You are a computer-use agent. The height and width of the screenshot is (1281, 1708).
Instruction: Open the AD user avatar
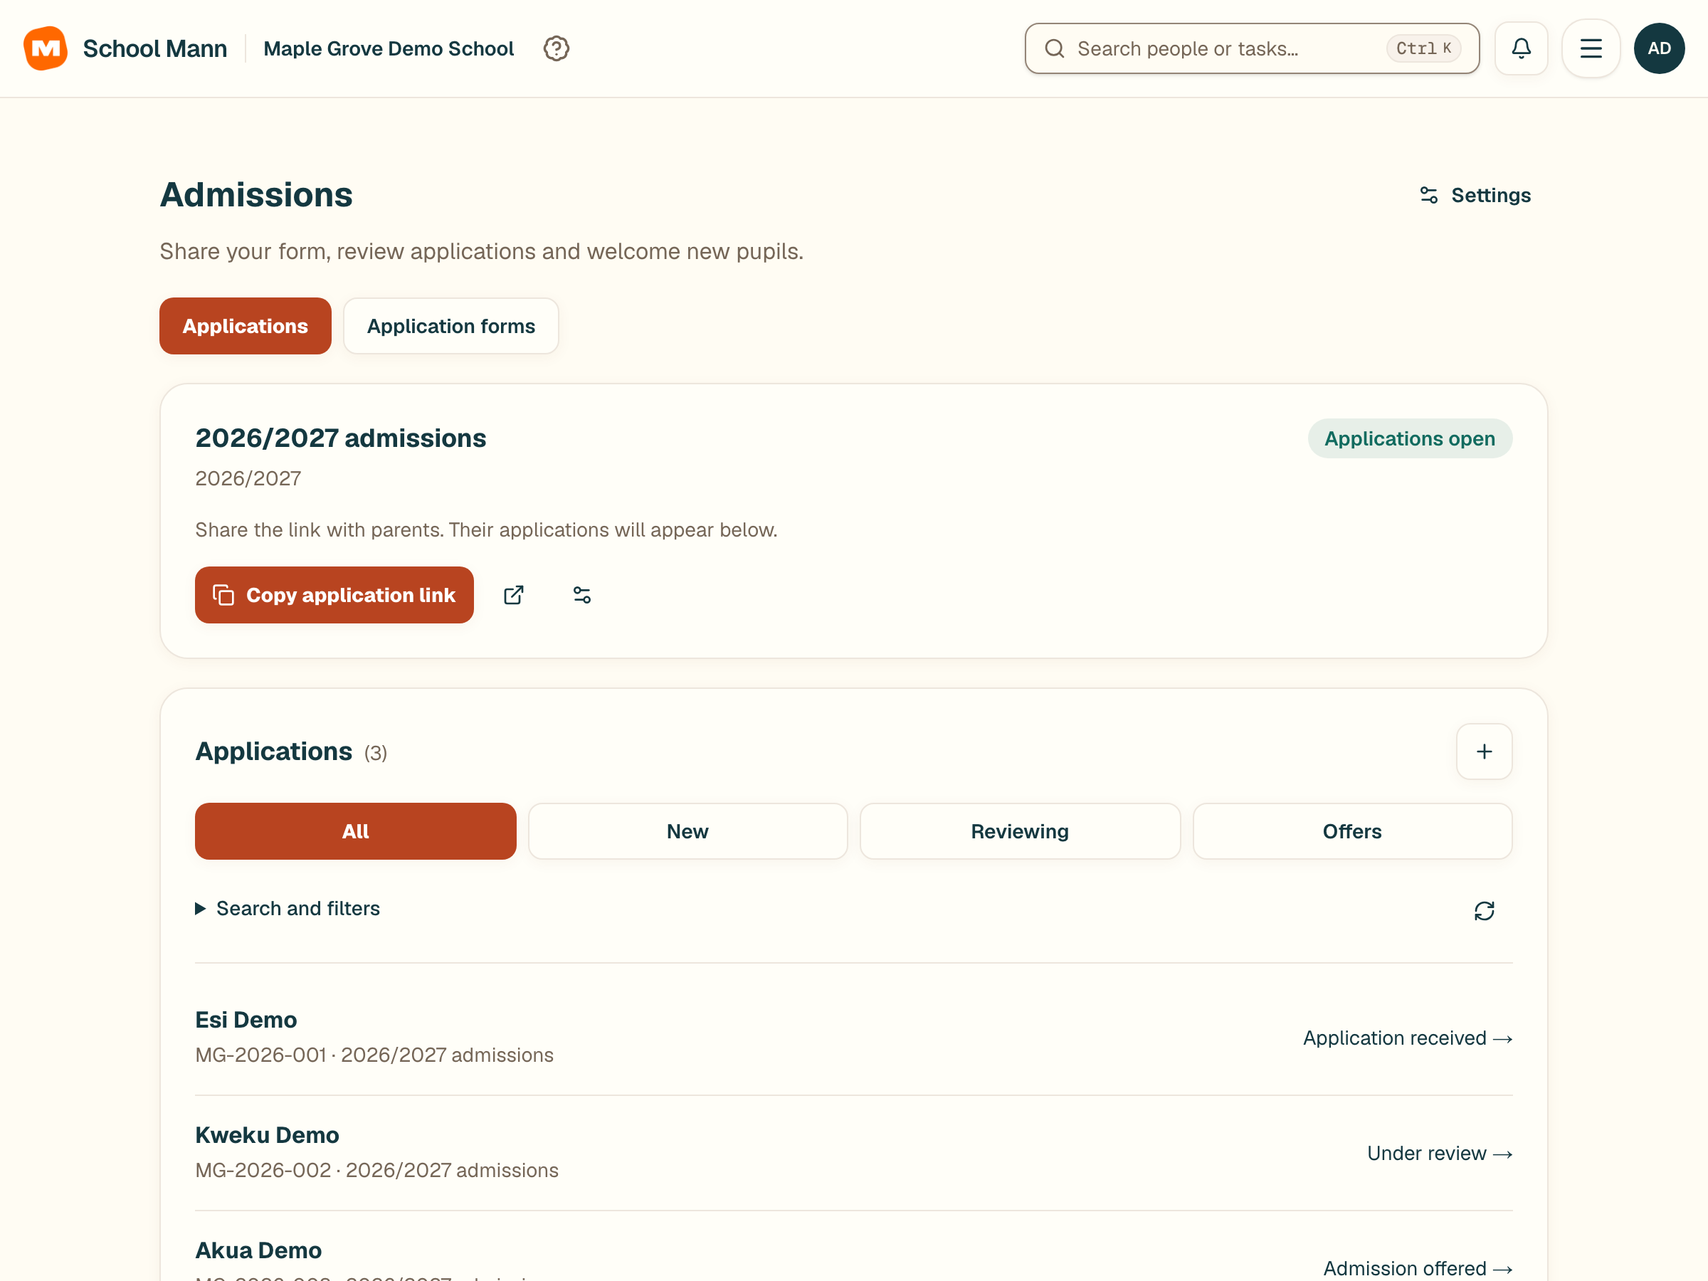(x=1659, y=48)
